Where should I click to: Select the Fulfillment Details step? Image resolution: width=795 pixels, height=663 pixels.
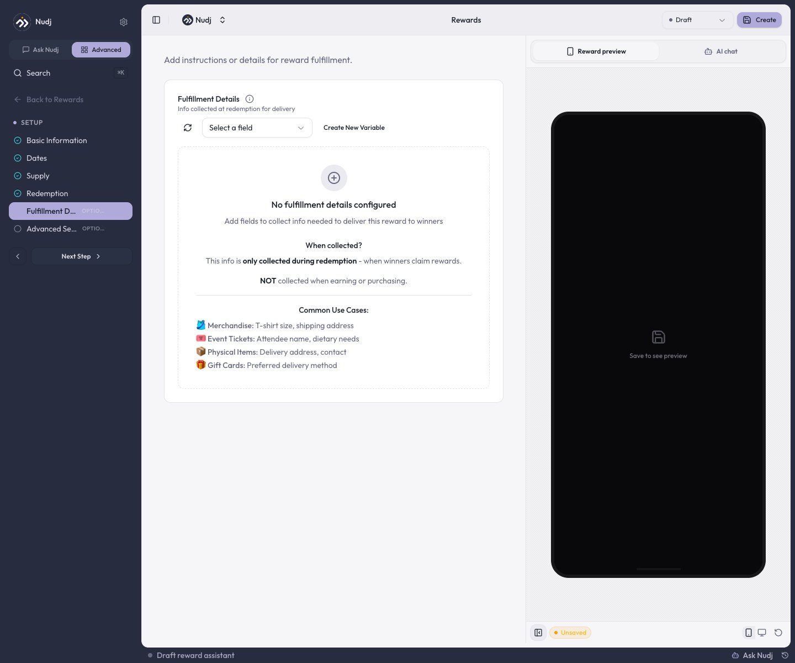point(71,211)
